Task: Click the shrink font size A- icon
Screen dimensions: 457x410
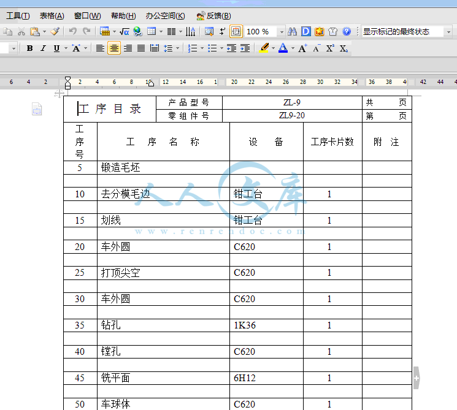Action: 317,48
